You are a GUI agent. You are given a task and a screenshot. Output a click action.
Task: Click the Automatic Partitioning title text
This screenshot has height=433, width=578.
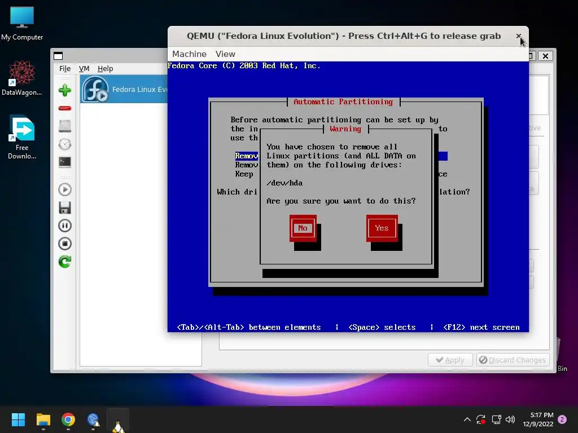coord(343,101)
